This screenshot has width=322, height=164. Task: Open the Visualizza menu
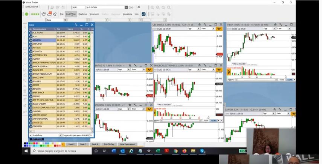127,14
